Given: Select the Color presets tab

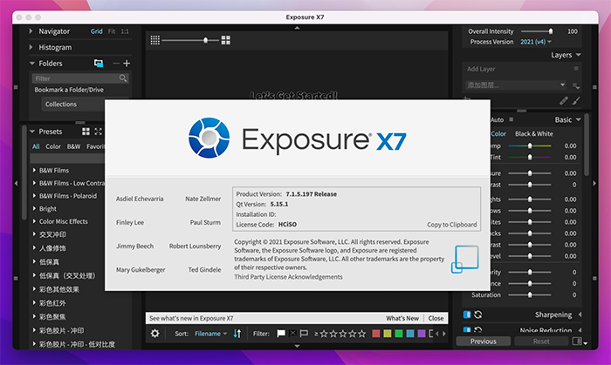Looking at the screenshot, I should coord(53,146).
